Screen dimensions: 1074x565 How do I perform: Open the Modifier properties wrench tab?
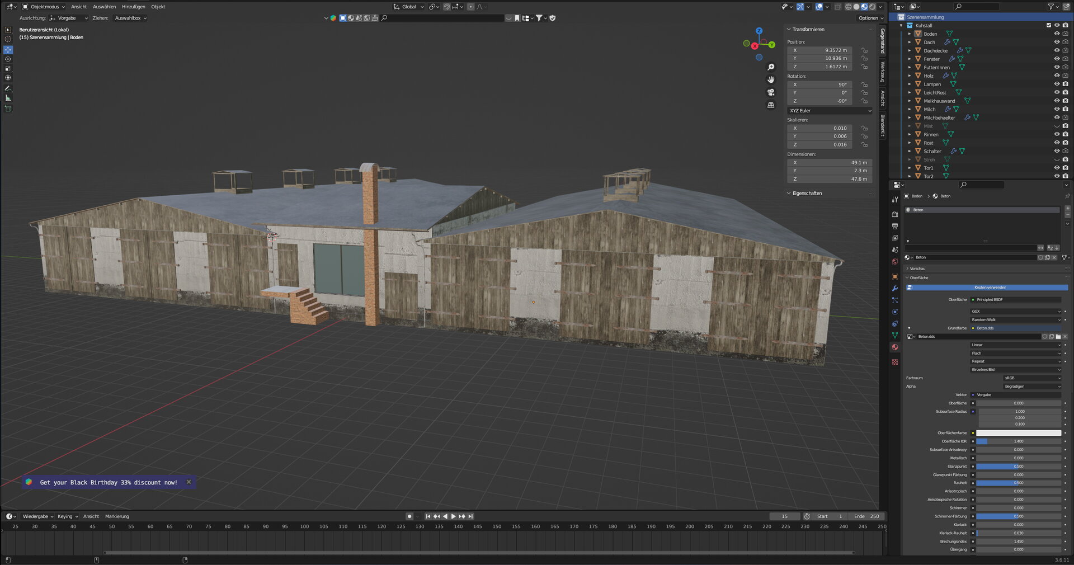(895, 289)
